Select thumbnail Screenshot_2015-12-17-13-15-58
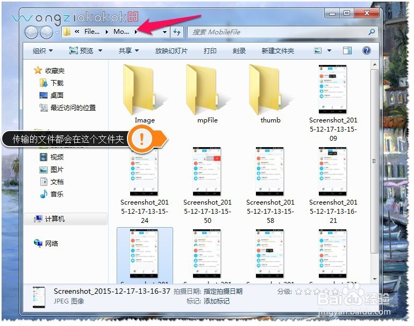This screenshot has width=414, height=326. (x=269, y=171)
